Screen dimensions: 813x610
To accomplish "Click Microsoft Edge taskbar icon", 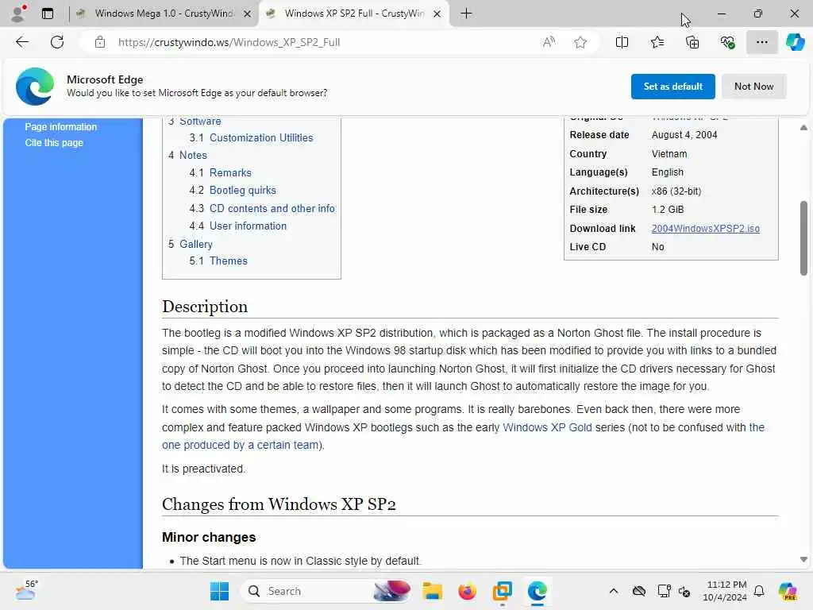I will [538, 591].
